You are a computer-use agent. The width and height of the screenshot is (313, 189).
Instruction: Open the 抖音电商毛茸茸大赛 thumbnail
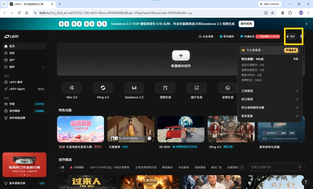coord(80,129)
